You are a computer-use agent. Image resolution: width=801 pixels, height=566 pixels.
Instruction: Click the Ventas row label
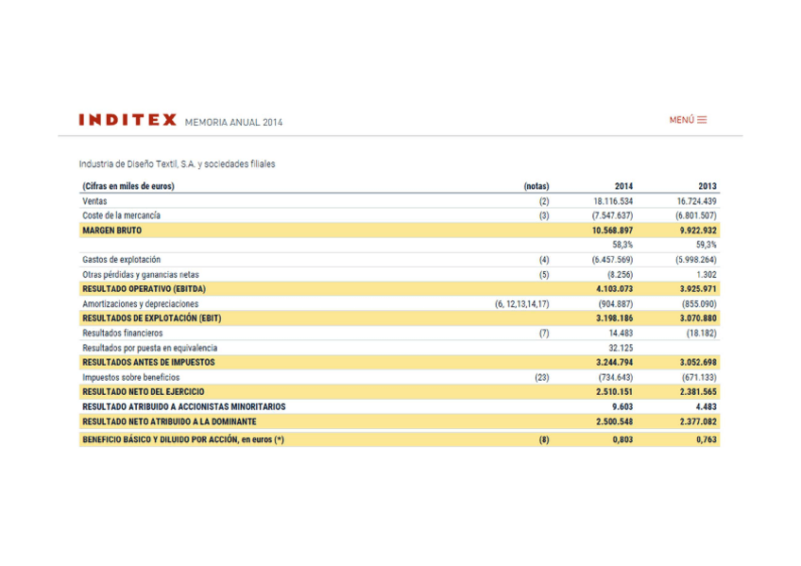click(x=94, y=201)
